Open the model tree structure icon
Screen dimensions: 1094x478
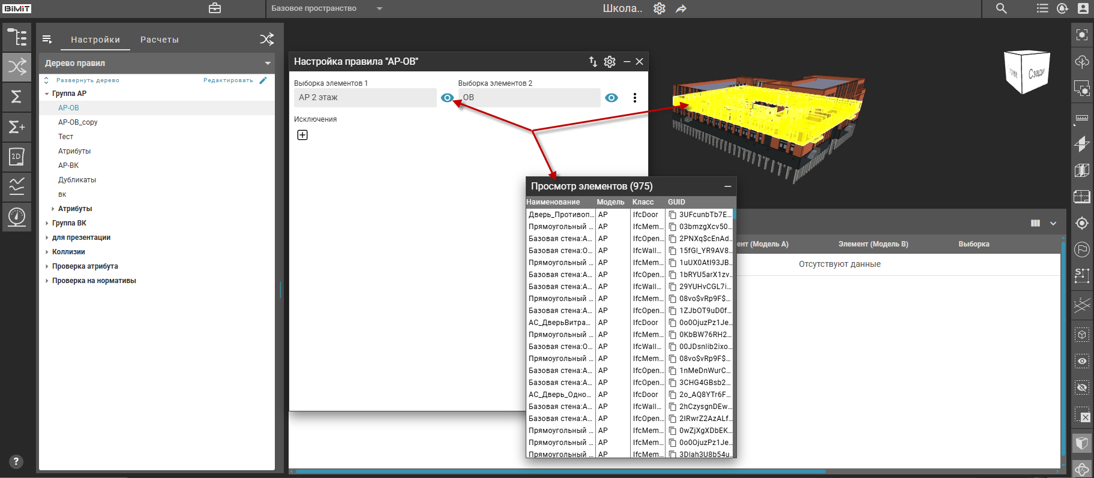pyautogui.click(x=17, y=37)
